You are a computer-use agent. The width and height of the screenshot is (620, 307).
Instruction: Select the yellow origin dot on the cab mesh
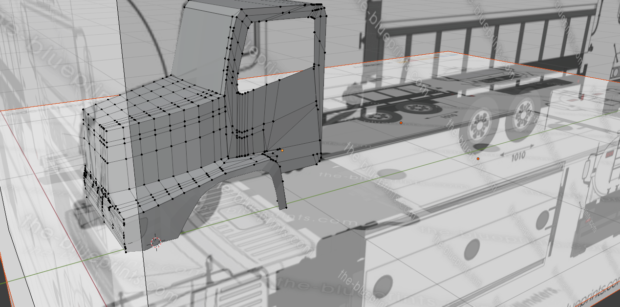pyautogui.click(x=282, y=151)
